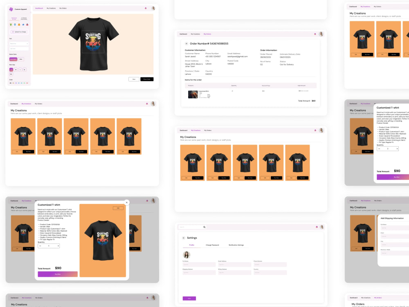Click the Phone Number field in Settings
Screen dimensions: 409x307
pos(270,264)
